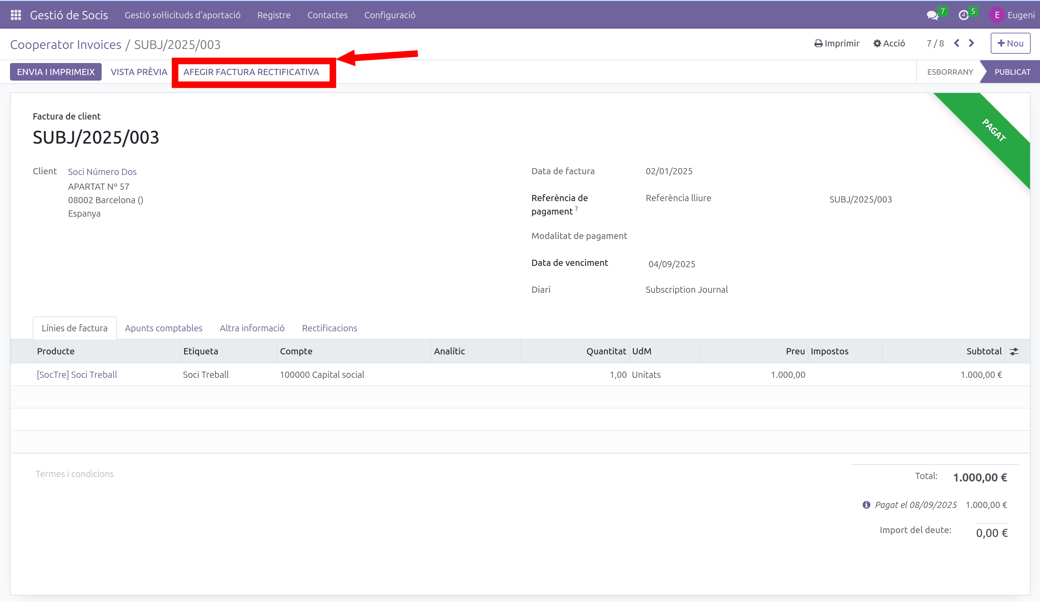Open the Soci Número Dos client link
Screen dimensions: 1040x602
(102, 172)
